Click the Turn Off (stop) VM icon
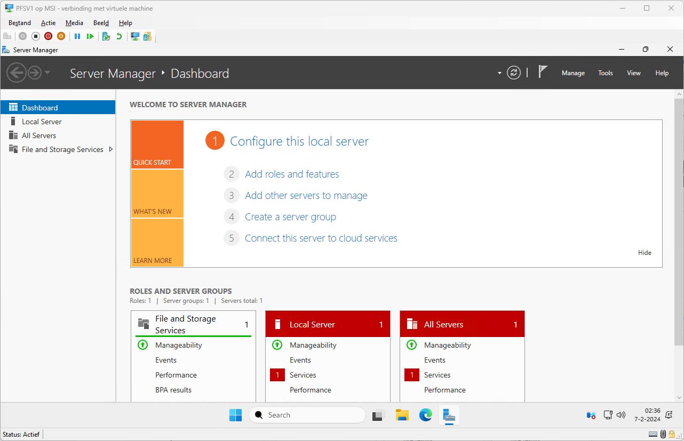Screen dimensions: 684x441 [36, 36]
